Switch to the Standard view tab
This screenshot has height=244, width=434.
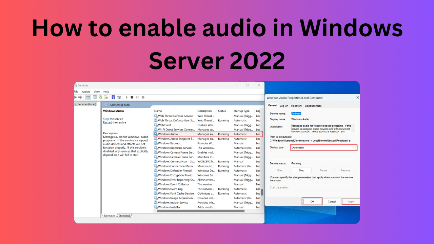click(124, 216)
